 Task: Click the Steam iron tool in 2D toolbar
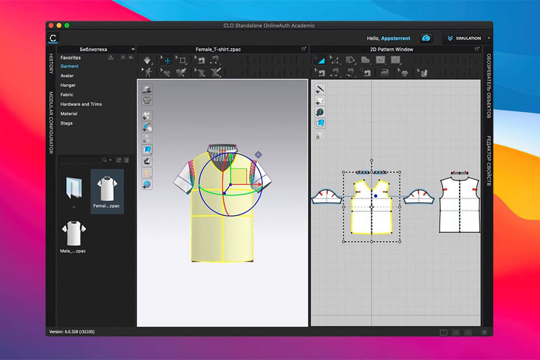(385, 72)
